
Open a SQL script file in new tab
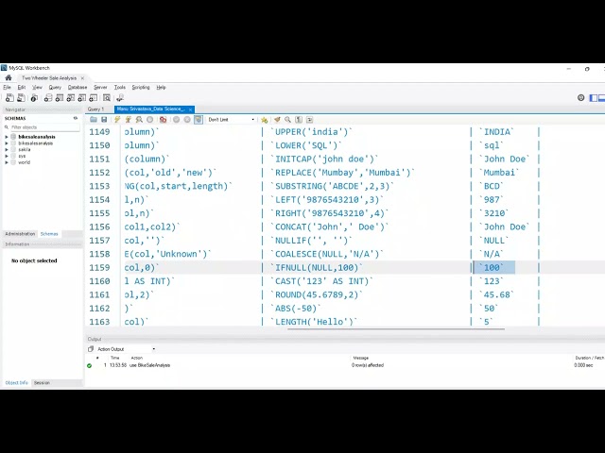coord(21,98)
